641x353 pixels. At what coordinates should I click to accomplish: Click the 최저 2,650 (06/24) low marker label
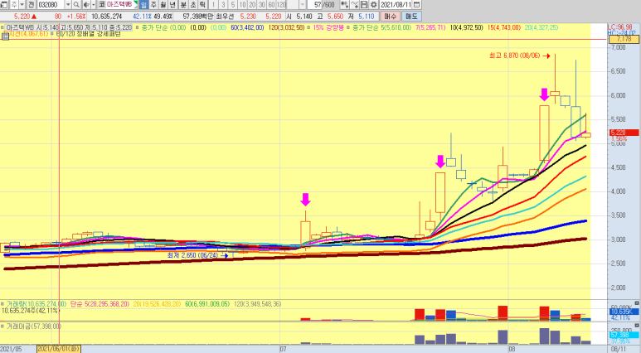point(192,255)
